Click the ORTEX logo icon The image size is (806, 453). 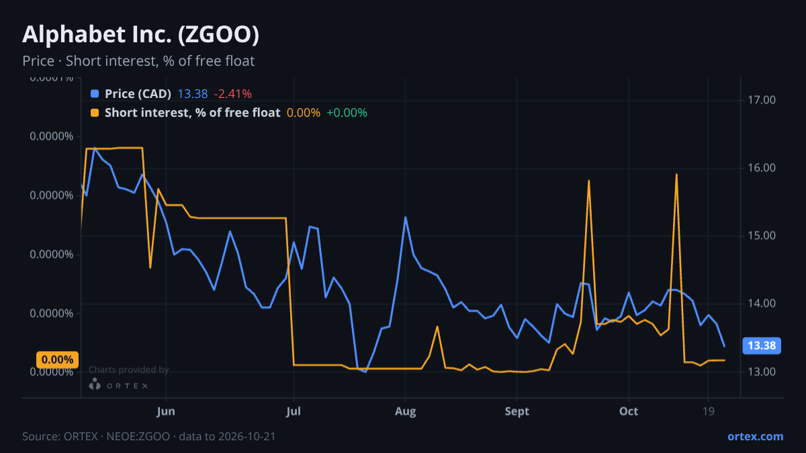point(95,384)
